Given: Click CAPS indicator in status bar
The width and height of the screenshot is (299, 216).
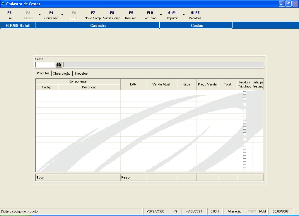Looking at the screenshot, I should (x=251, y=211).
